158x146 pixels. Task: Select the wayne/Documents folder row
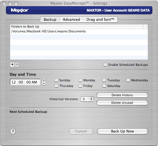[79, 32]
